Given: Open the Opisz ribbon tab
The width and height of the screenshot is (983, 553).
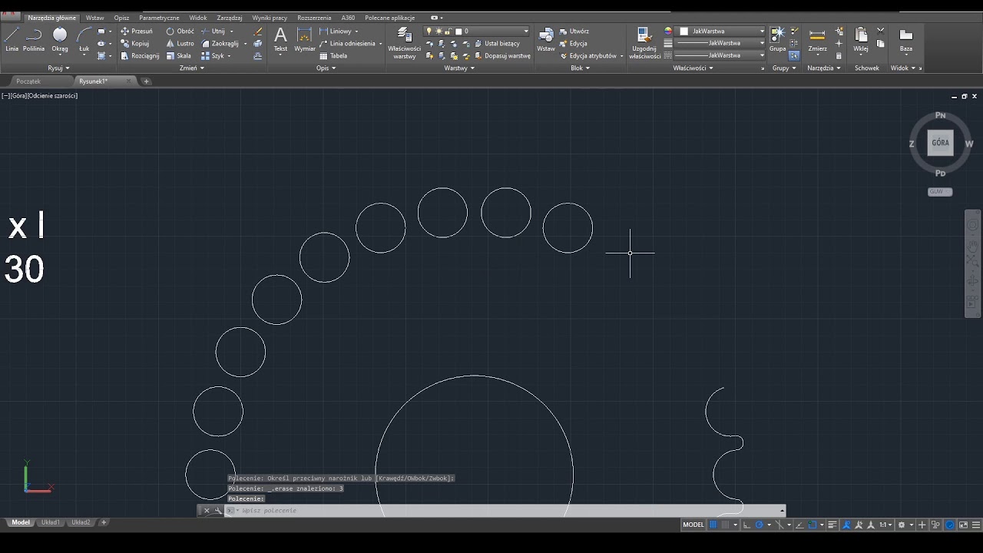Looking at the screenshot, I should [121, 18].
